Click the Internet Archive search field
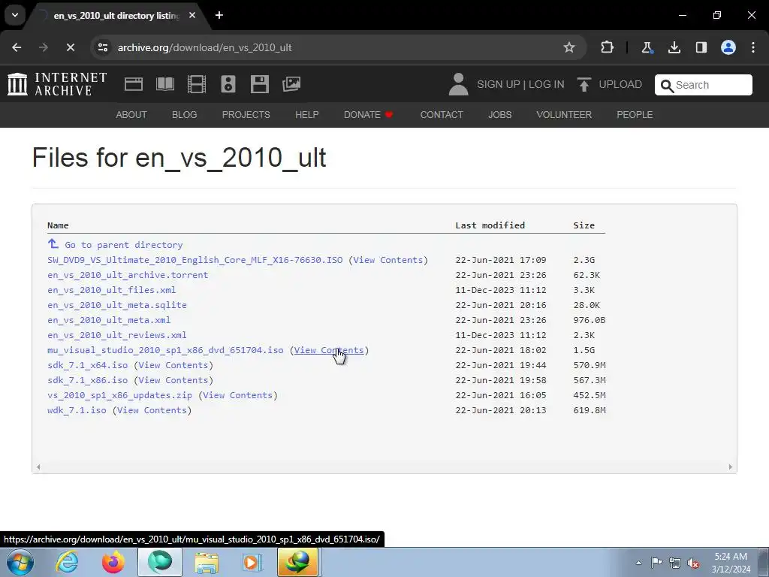This screenshot has width=769, height=577. [703, 86]
